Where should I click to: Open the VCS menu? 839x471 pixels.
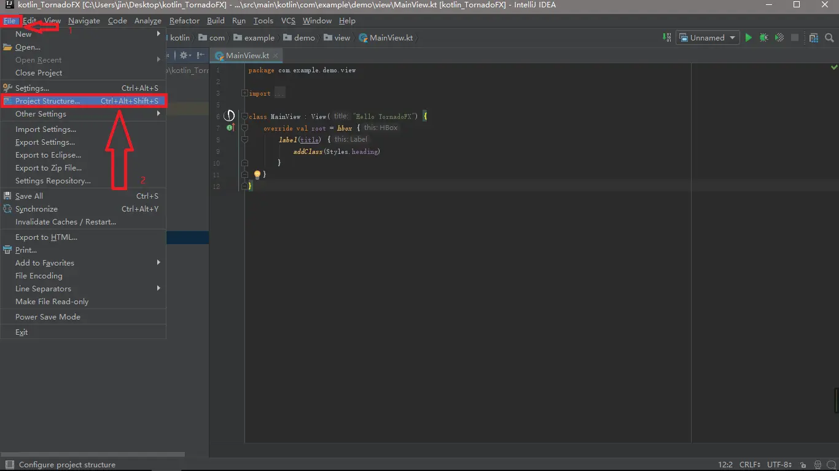(x=288, y=21)
